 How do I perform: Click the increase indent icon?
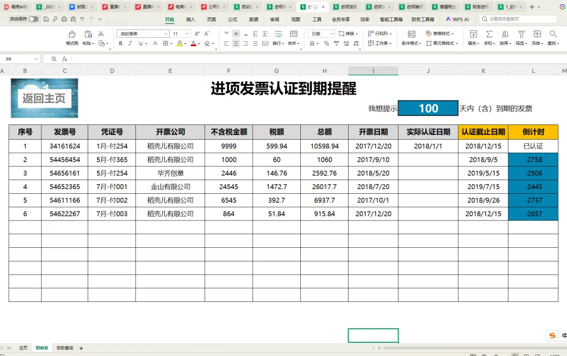[265, 34]
